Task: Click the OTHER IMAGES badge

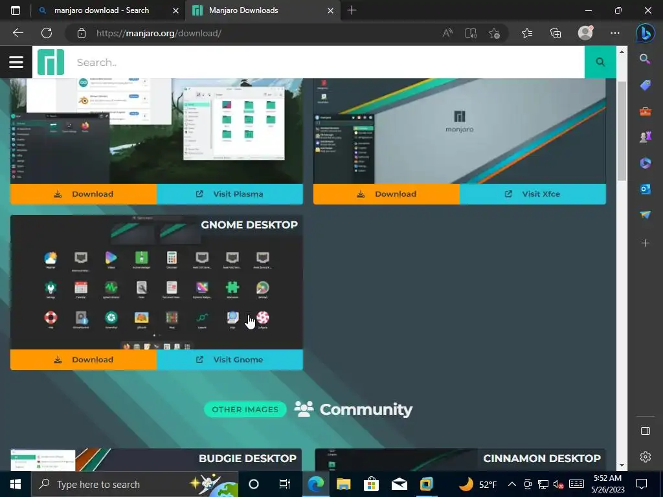Action: tap(245, 409)
